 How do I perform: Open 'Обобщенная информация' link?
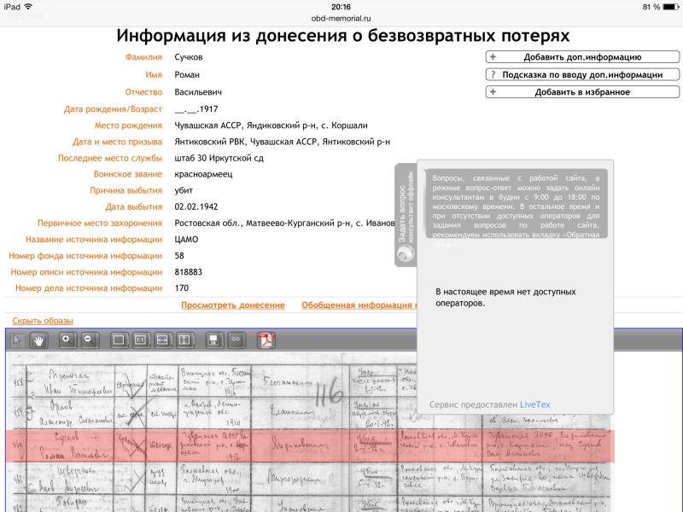pyautogui.click(x=359, y=305)
